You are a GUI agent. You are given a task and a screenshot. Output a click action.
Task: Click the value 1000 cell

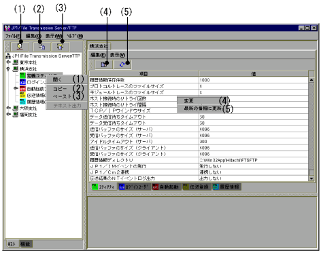click(254, 80)
